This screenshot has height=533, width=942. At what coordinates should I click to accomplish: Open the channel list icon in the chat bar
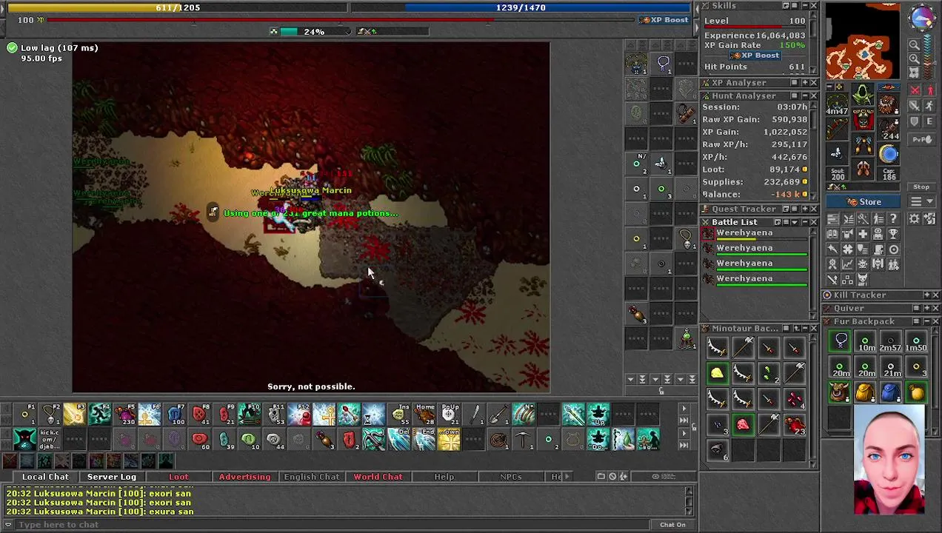click(601, 476)
